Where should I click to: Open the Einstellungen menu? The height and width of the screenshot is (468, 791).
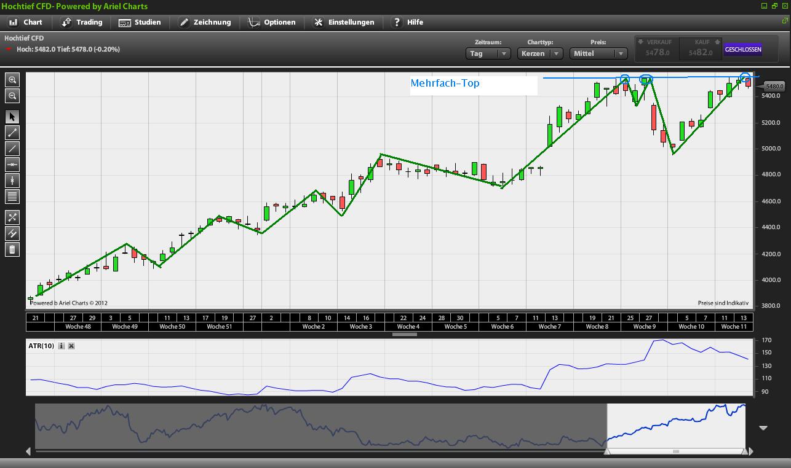tap(344, 22)
